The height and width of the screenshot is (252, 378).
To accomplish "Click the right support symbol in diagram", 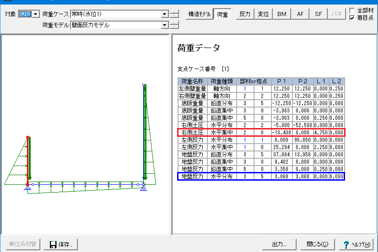I will [143, 188].
